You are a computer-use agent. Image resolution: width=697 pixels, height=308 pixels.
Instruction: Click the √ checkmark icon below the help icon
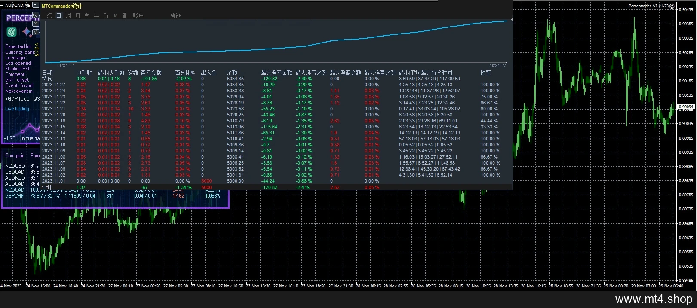click(36, 32)
